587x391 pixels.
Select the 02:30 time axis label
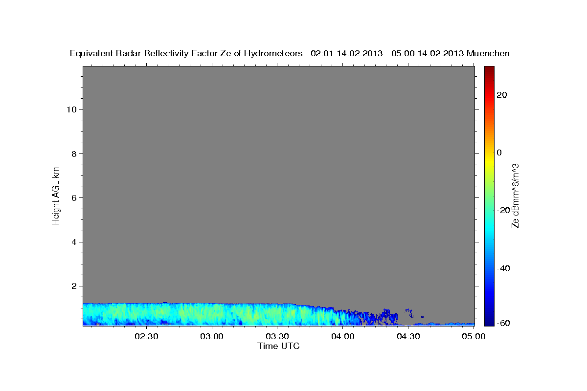(146, 336)
